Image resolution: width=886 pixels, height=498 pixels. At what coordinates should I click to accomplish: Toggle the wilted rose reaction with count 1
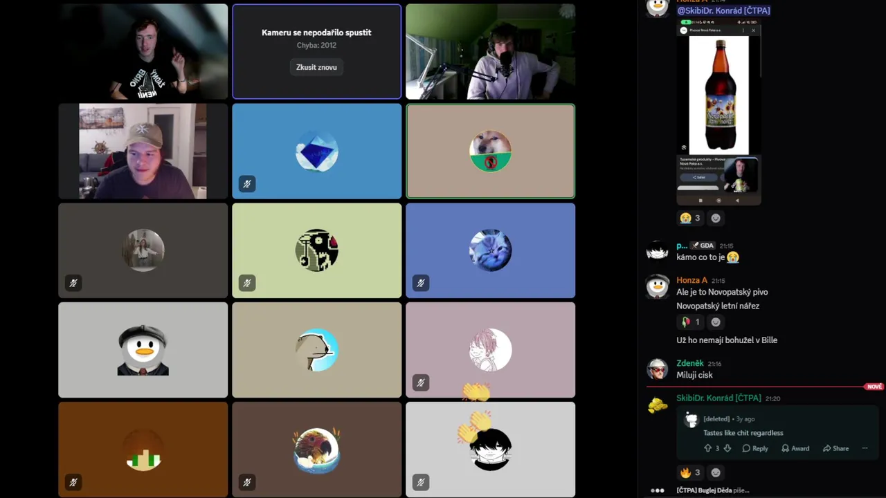(x=690, y=322)
